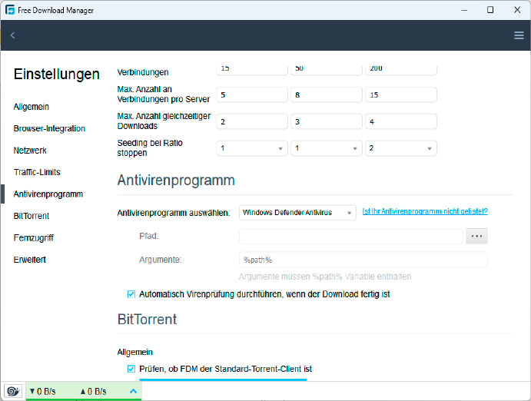Click the Antivirenprogramm section heading
This screenshot has height=401, width=531.
point(176,180)
